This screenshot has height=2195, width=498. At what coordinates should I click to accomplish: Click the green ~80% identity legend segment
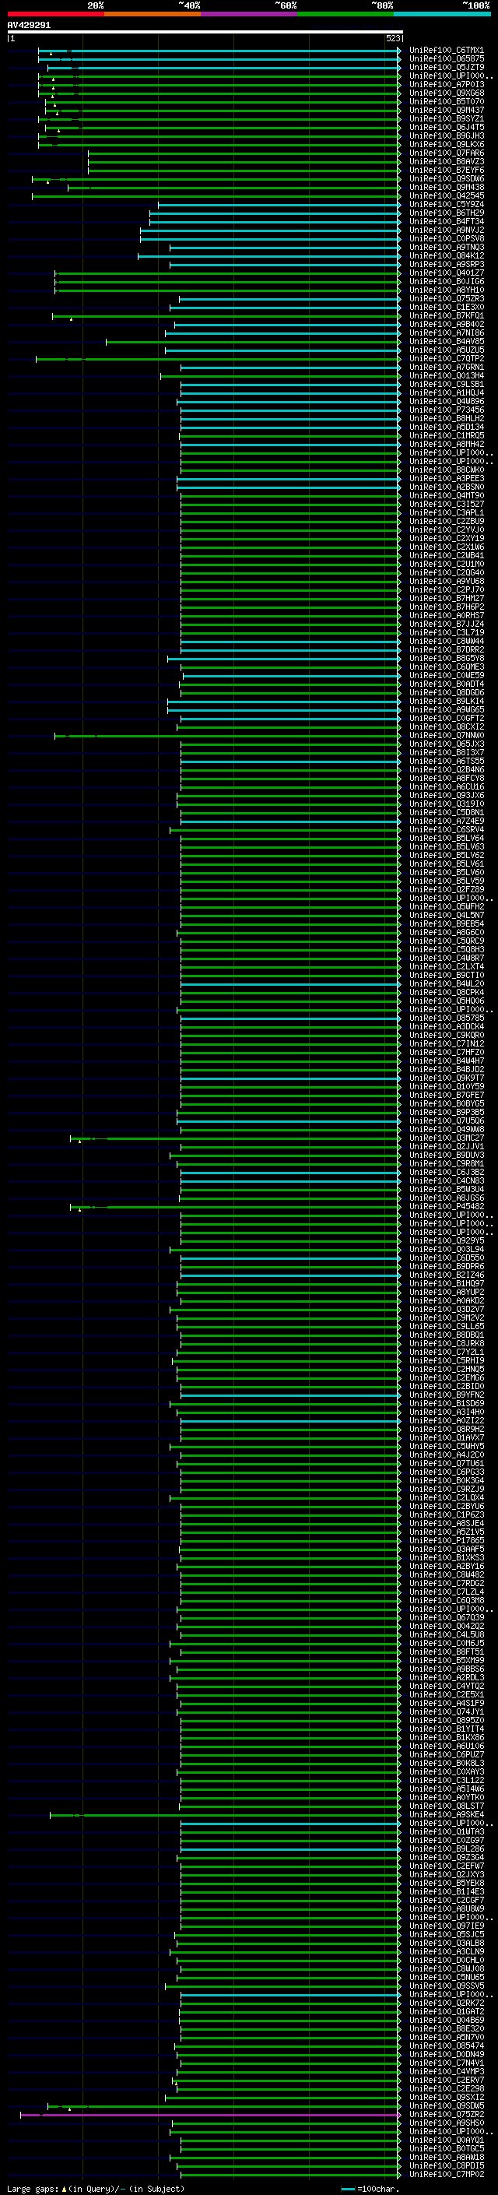pyautogui.click(x=345, y=14)
